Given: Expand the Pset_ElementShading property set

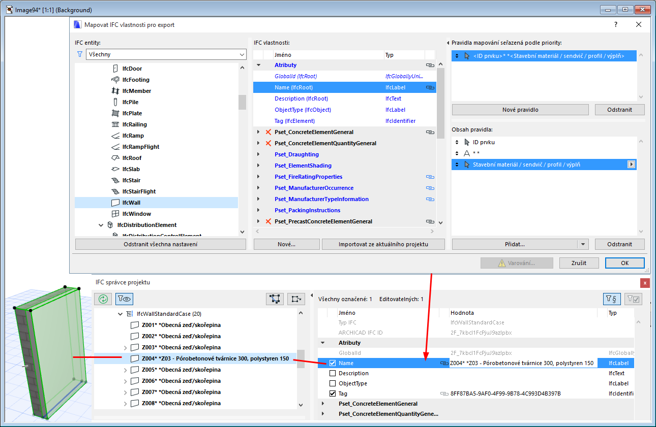Looking at the screenshot, I should tap(258, 166).
